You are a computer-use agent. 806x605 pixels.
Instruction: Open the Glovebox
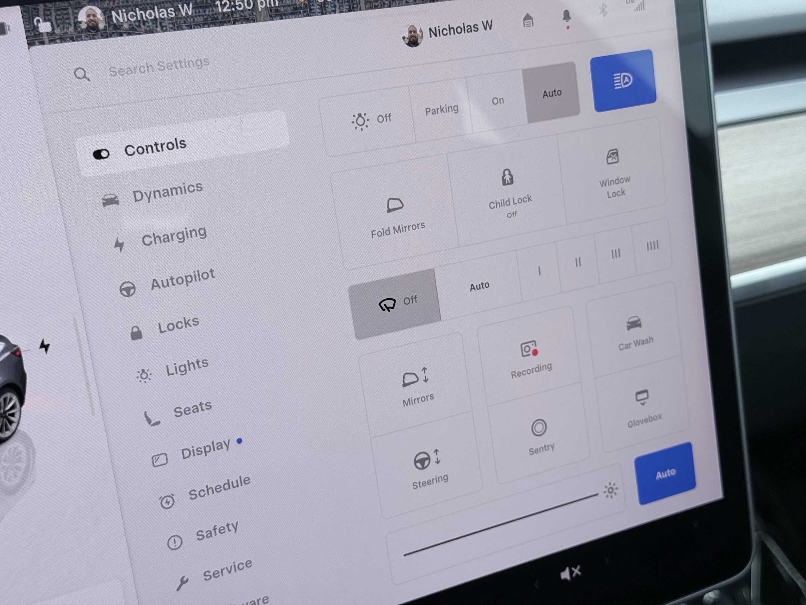coord(643,408)
